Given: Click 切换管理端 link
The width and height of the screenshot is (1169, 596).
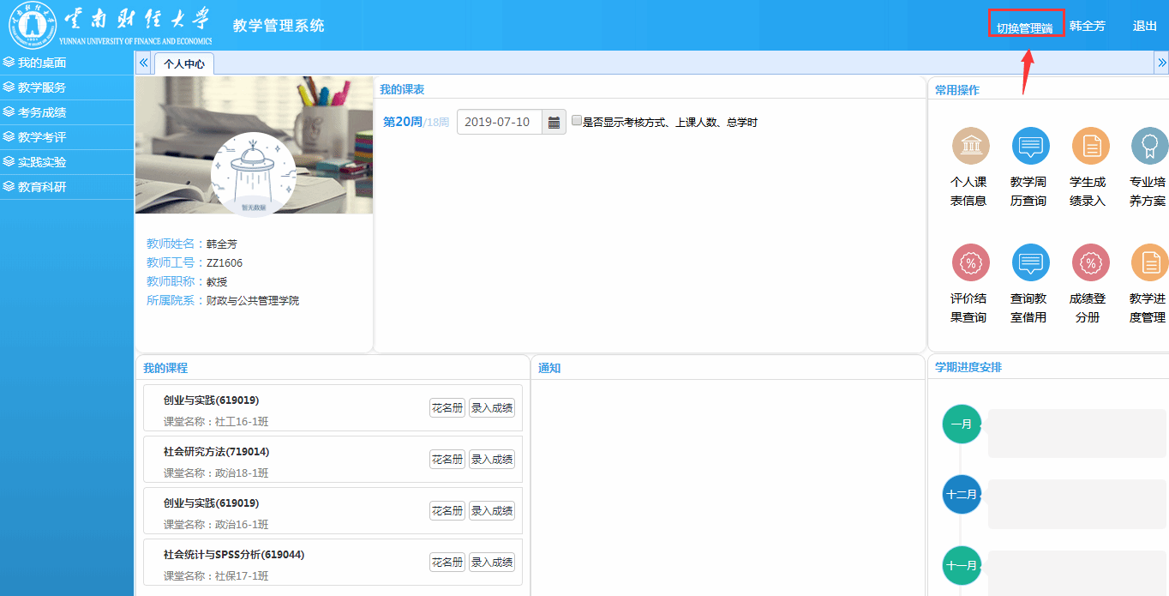Looking at the screenshot, I should [x=1024, y=27].
